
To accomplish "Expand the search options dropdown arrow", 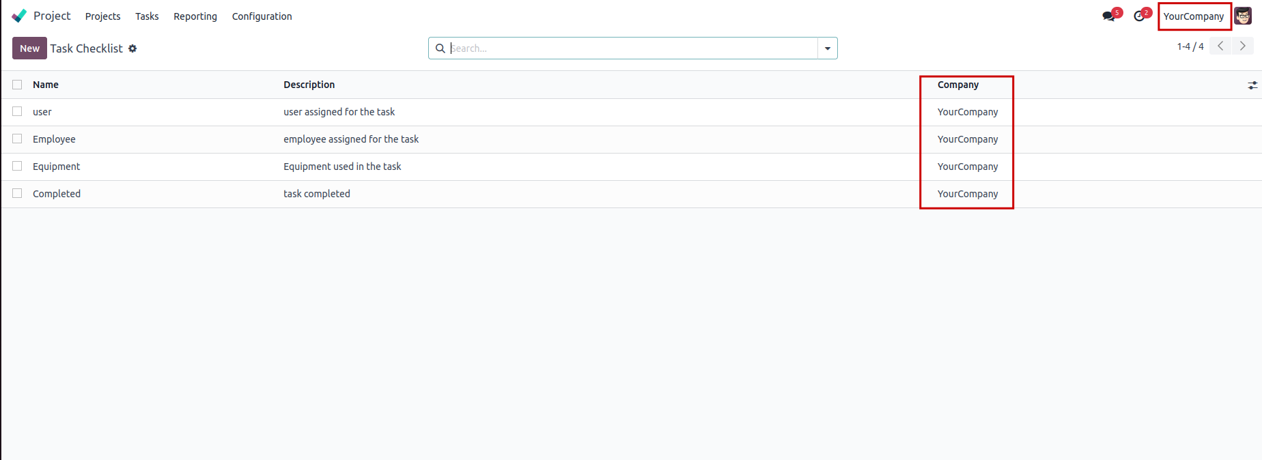I will click(828, 48).
